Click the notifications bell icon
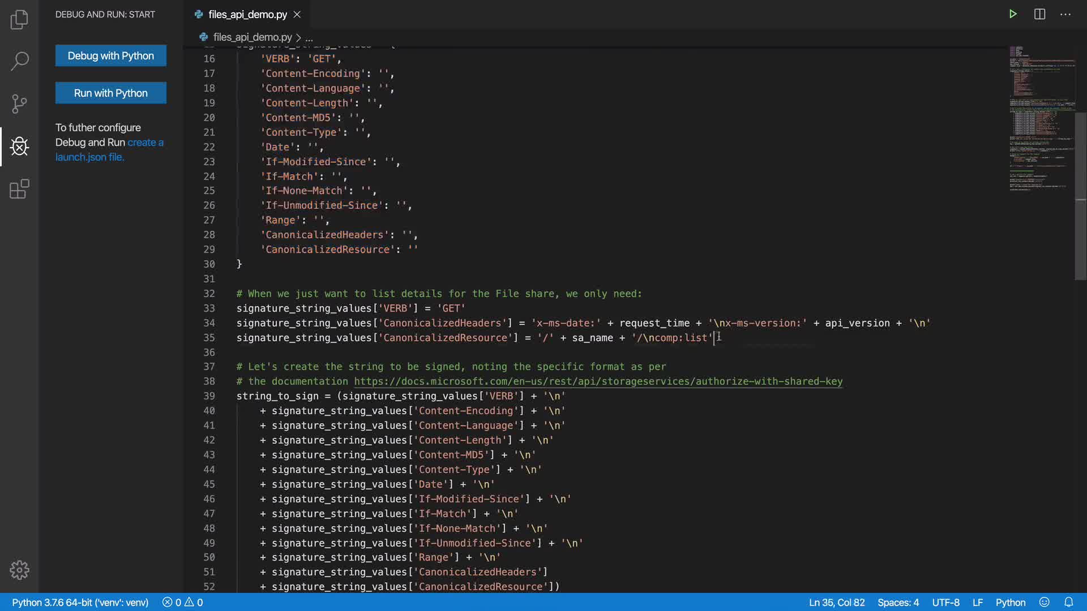 click(x=1068, y=602)
